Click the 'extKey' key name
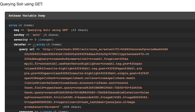The width and height of the screenshot is (195, 112). pyautogui.click(x=19, y=35)
